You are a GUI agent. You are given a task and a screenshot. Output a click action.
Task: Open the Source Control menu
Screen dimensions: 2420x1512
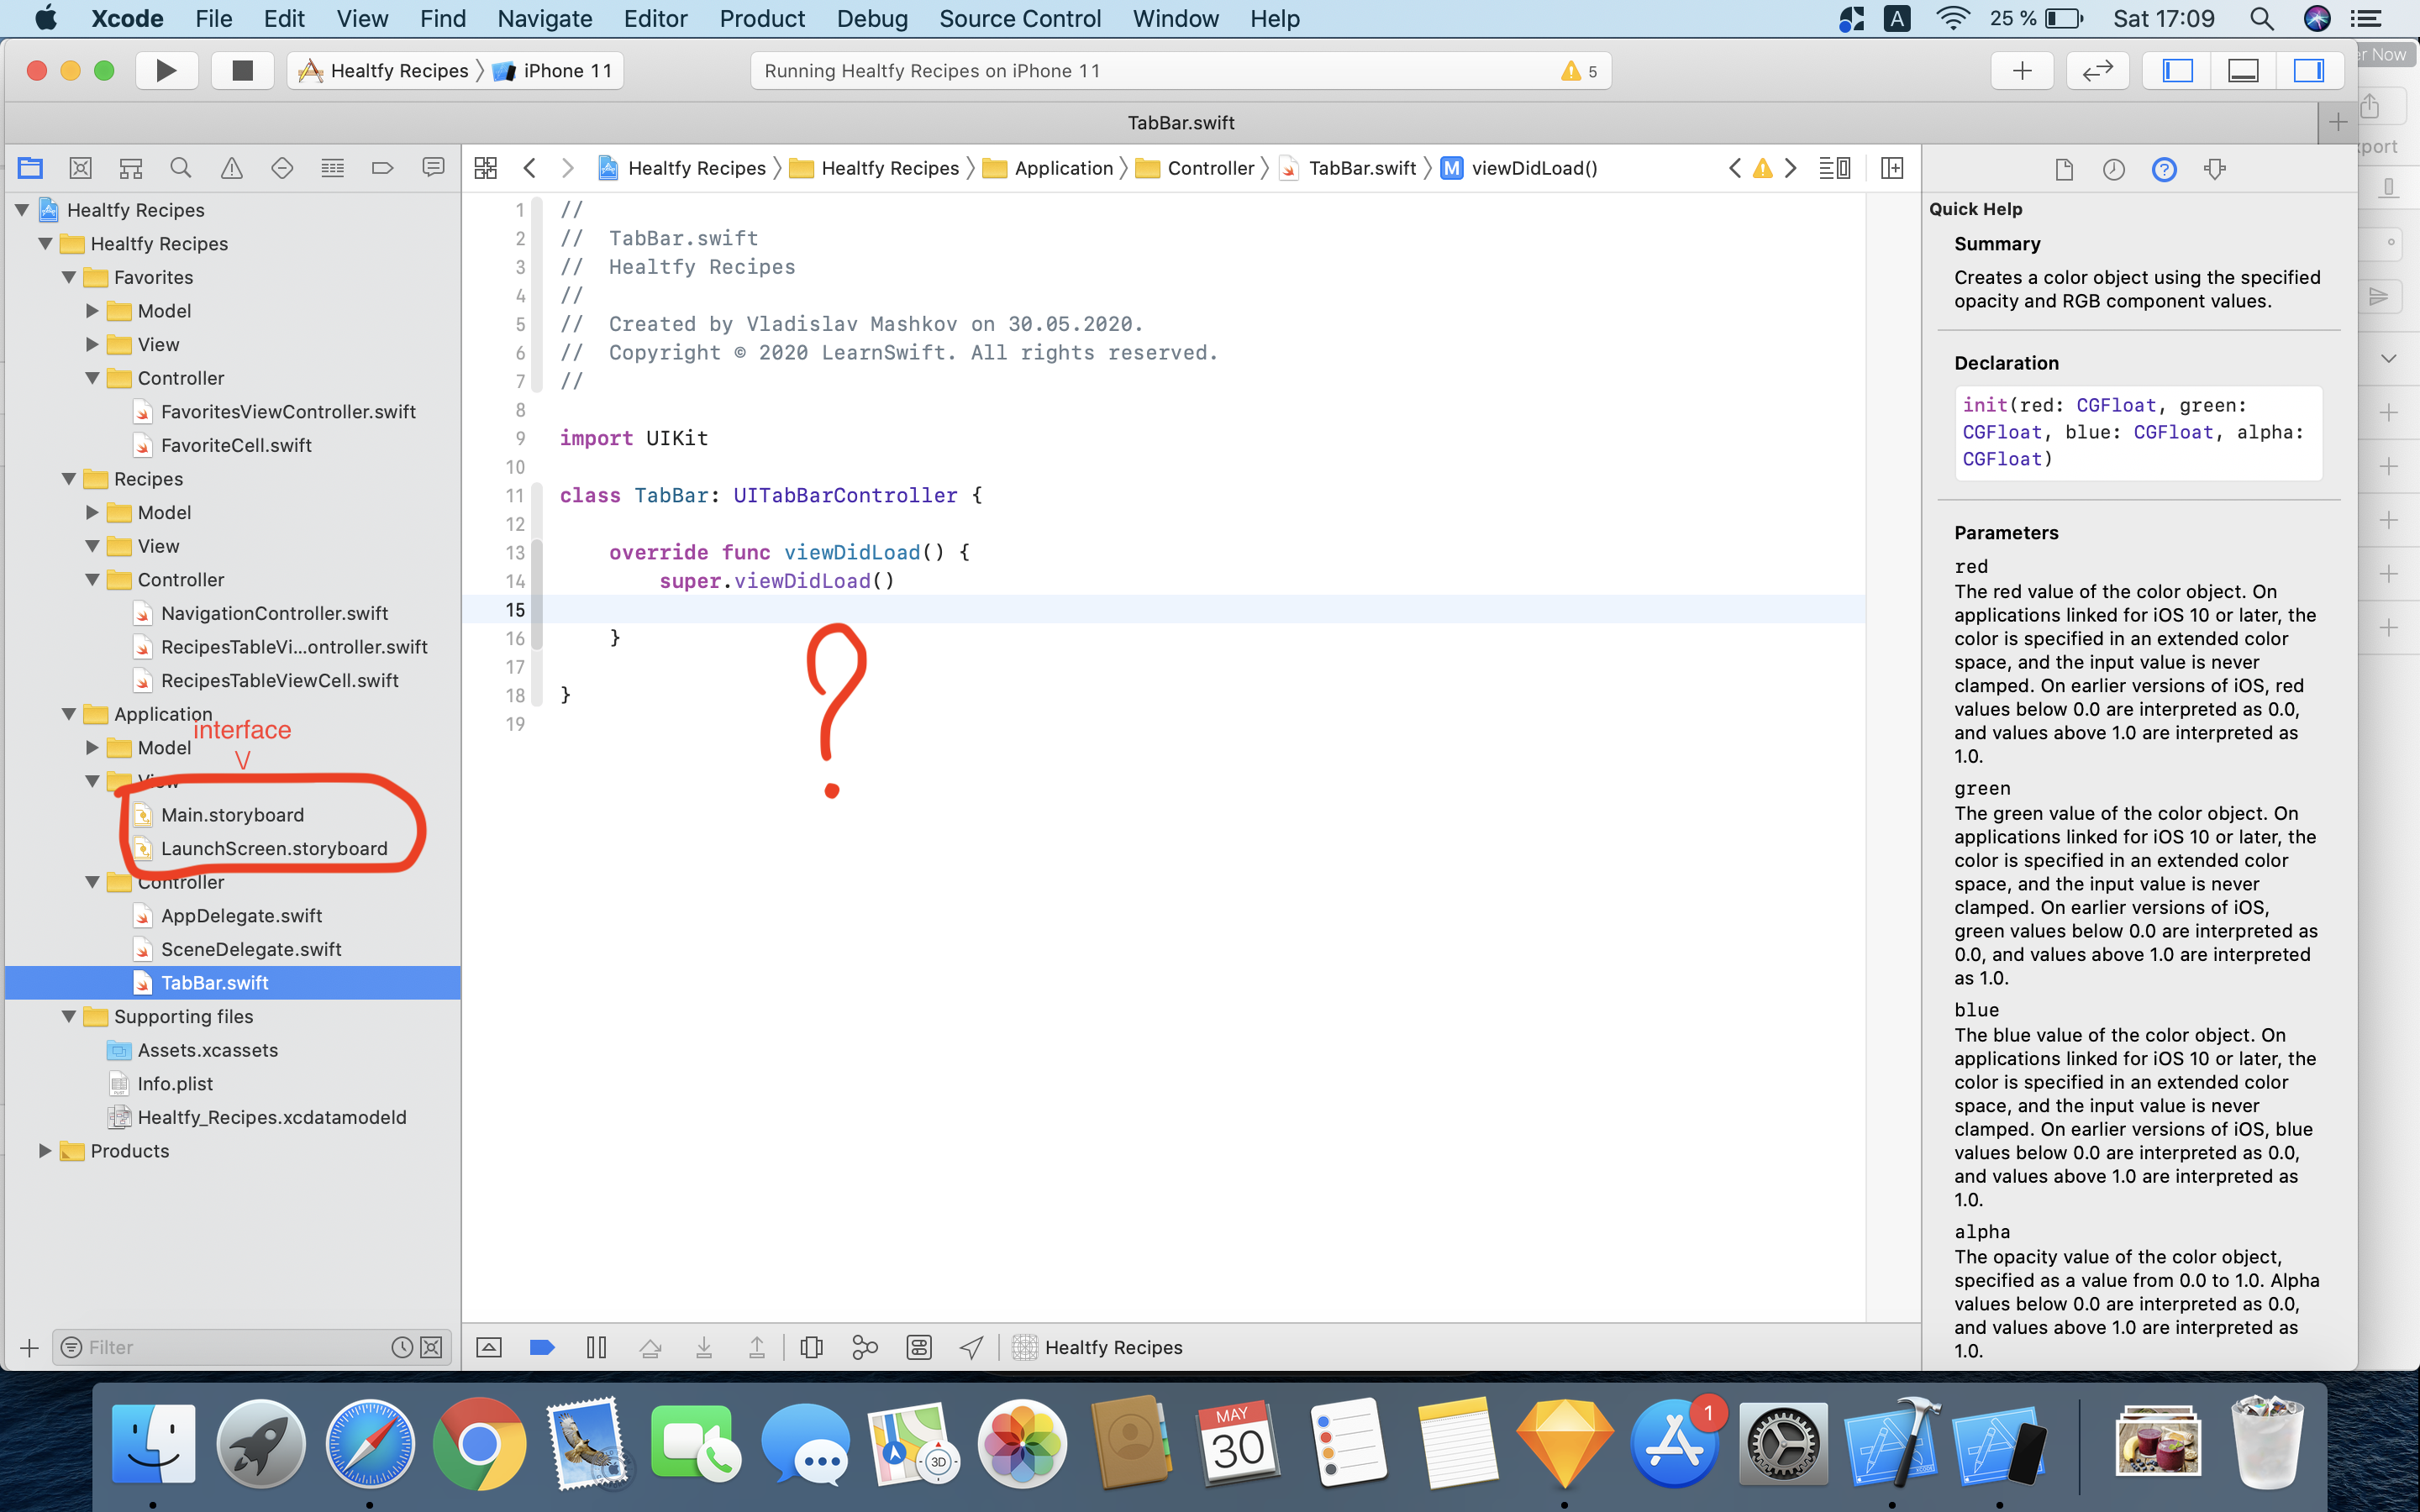tap(1020, 18)
